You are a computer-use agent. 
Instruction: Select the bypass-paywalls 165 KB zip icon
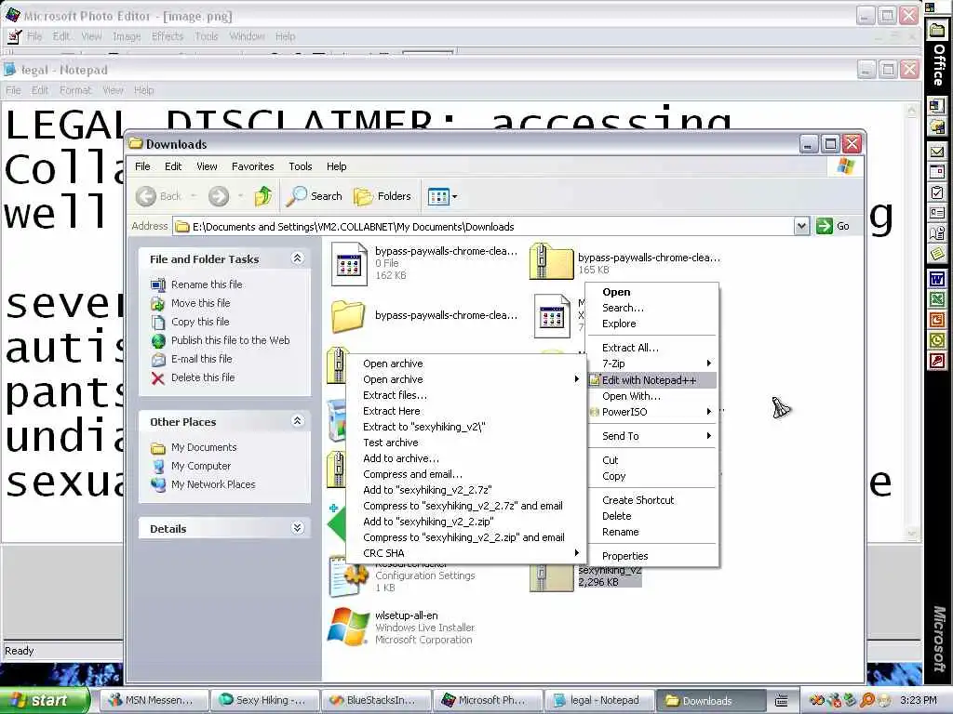click(551, 261)
